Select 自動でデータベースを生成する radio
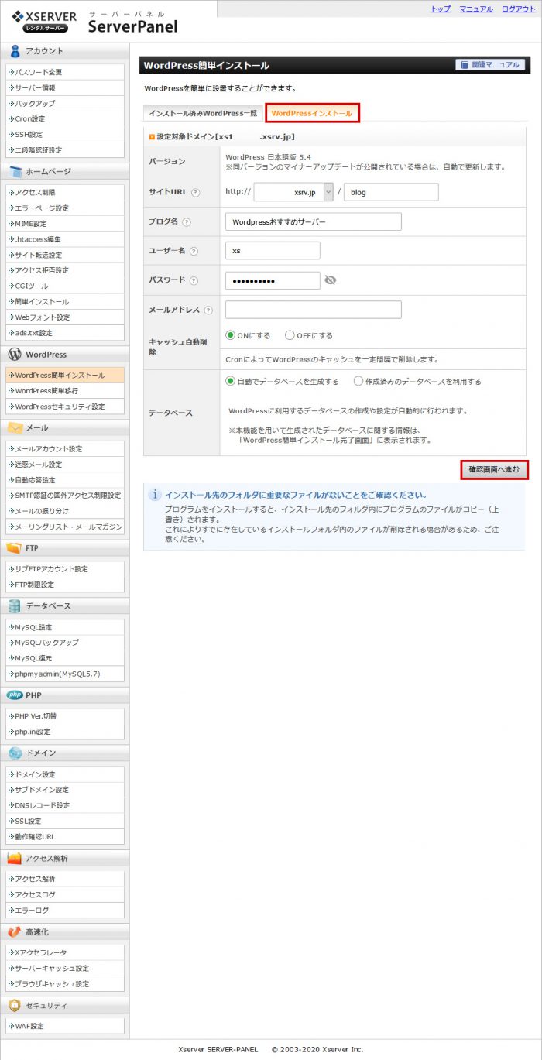The width and height of the screenshot is (542, 1060). tap(230, 381)
